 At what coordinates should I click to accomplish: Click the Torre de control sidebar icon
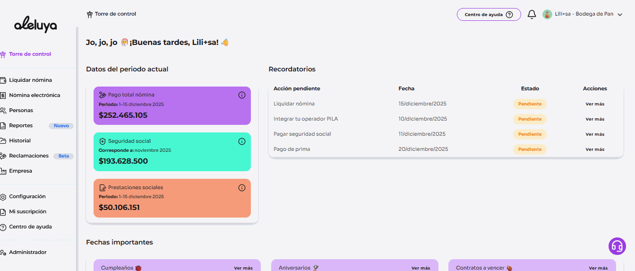tap(3, 54)
